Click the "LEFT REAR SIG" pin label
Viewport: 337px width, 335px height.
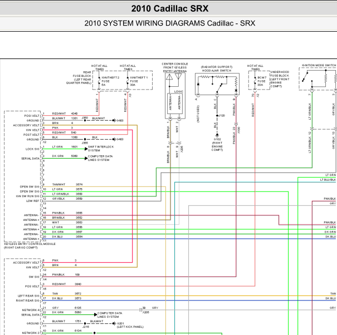(x=28, y=296)
